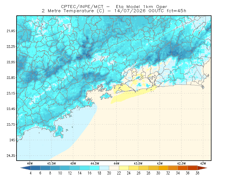This screenshot has height=176, width=228.
Task: Click the 30-32 degree amber swatch
Action: [163, 168]
